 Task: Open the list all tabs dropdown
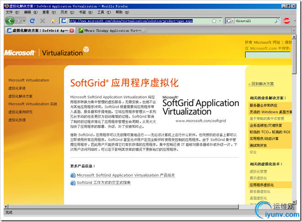294,31
